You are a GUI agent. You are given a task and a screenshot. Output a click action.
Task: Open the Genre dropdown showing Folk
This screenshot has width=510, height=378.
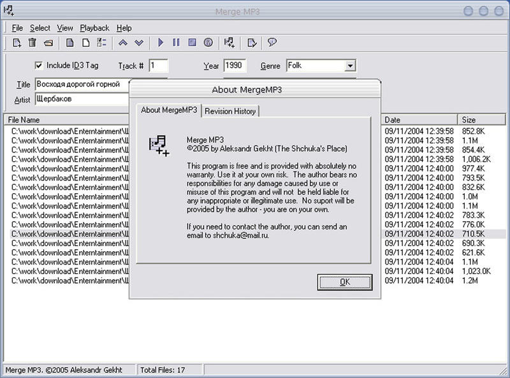350,66
